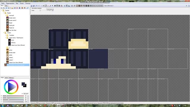Screen dimensions: 190x107
Task: Create a new folder in skin library
Action: (12, 8)
